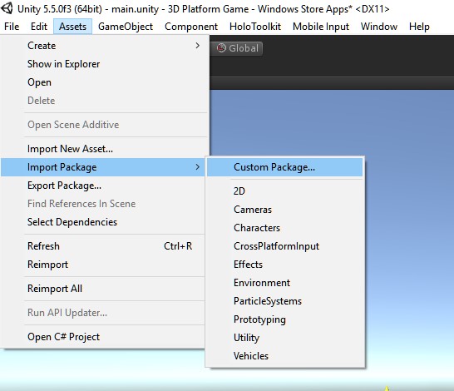The width and height of the screenshot is (454, 391).
Task: Import the Environment package
Action: [285, 283]
